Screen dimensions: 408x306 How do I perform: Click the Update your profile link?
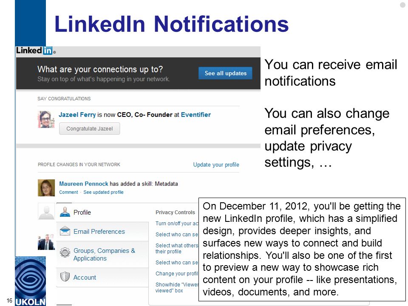click(216, 165)
